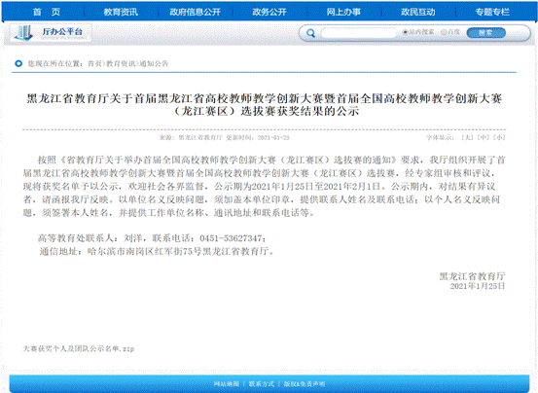Open 网站地图 footer link

pos(227,383)
